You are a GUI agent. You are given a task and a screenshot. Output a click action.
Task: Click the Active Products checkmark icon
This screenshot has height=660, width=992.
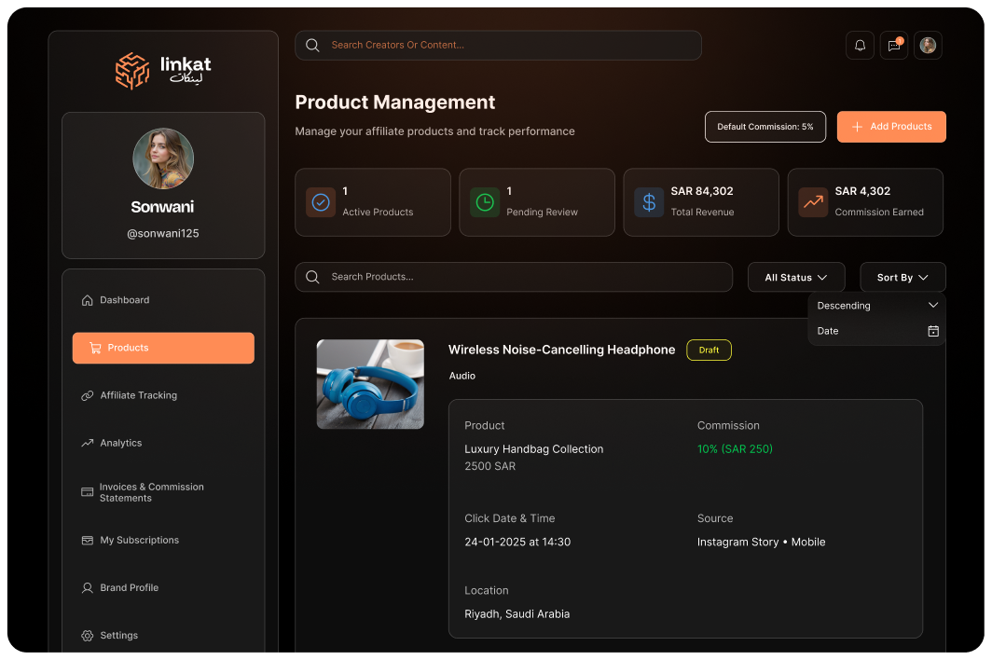(x=321, y=202)
